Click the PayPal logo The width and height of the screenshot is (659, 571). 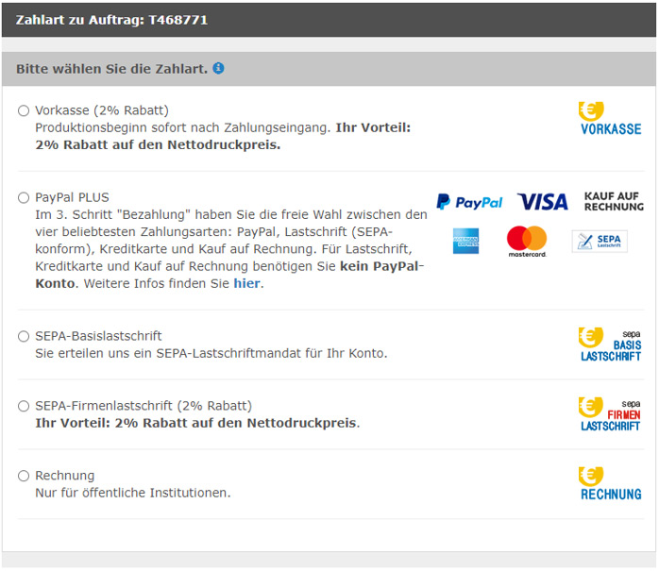(x=469, y=202)
